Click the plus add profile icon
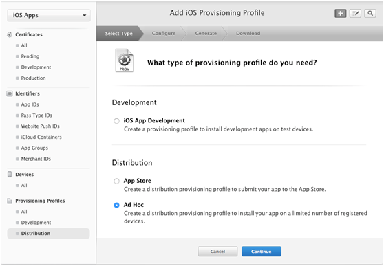Viewport: 384px width, 266px height. pyautogui.click(x=341, y=13)
